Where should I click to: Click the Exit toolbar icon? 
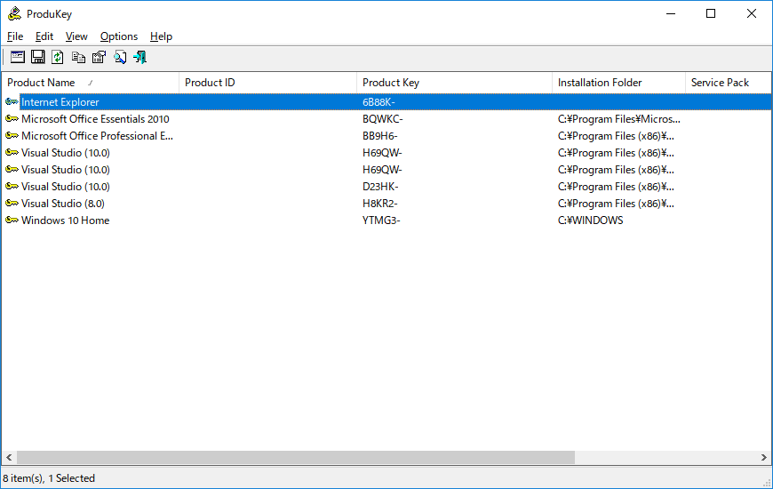pyautogui.click(x=140, y=57)
